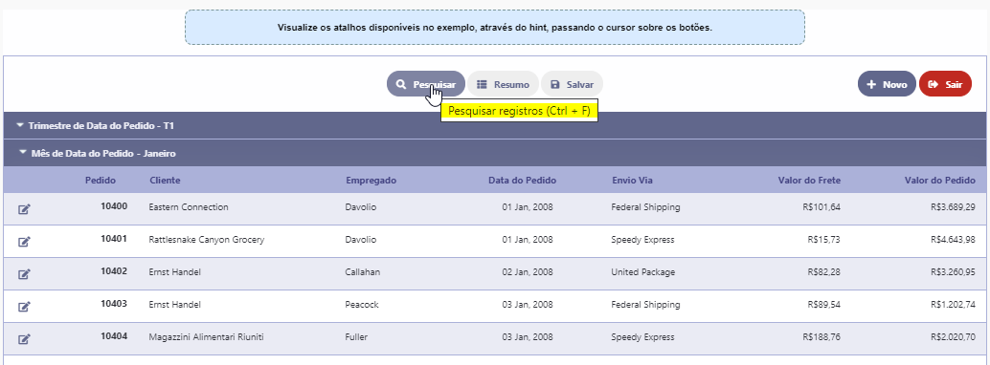This screenshot has width=990, height=365.
Task: Open edit icon for order 10400
Action: (24, 209)
